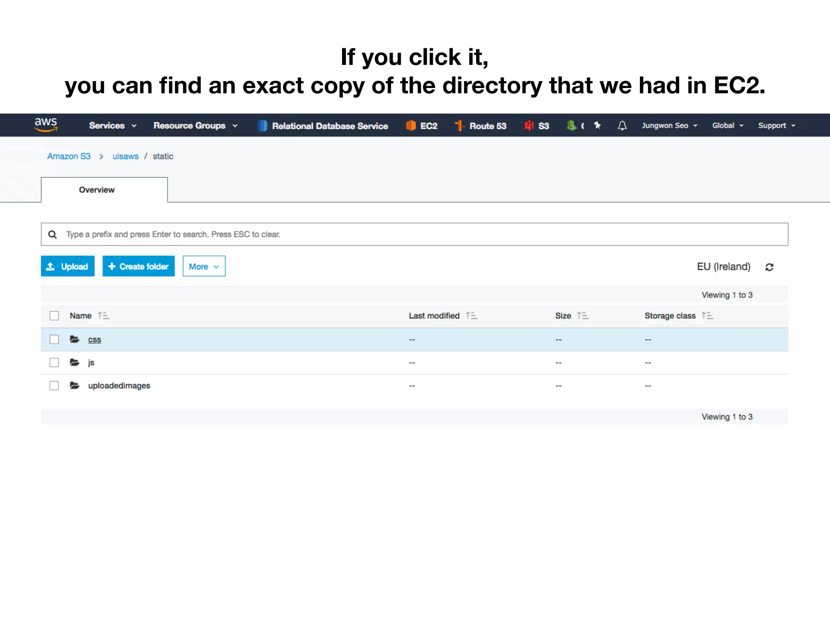Open the notifications bell

tap(622, 126)
